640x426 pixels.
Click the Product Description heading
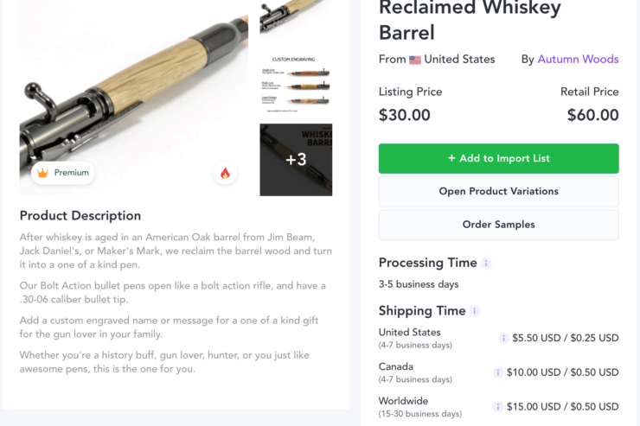tap(80, 216)
